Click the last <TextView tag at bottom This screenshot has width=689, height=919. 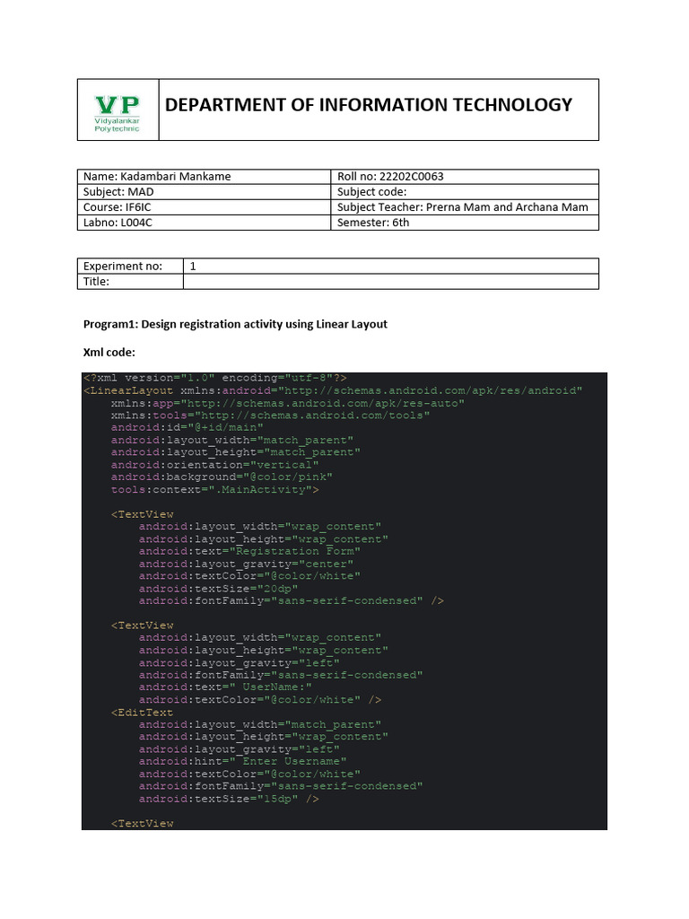coord(143,823)
